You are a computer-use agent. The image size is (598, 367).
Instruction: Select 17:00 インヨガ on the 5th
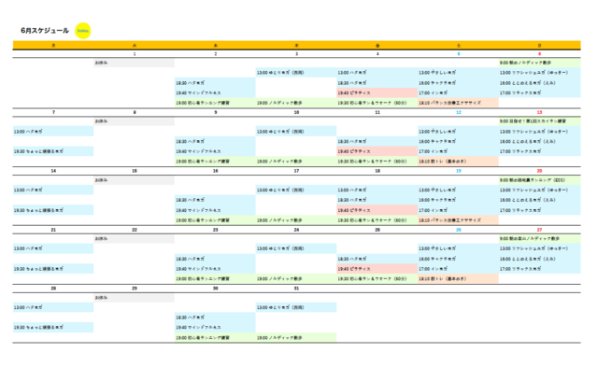point(459,93)
